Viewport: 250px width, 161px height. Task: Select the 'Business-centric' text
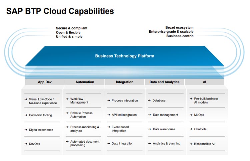click(180, 36)
